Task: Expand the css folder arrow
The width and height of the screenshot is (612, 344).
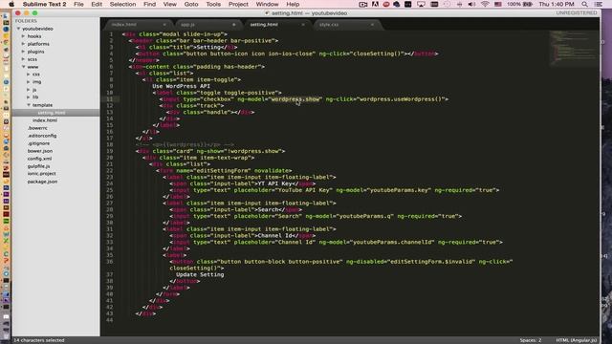Action: click(29, 75)
